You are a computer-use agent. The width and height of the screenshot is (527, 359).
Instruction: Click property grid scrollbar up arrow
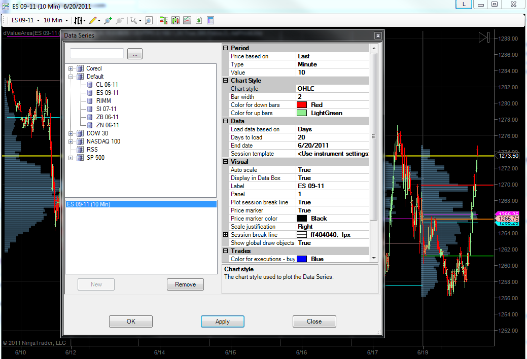pyautogui.click(x=374, y=48)
